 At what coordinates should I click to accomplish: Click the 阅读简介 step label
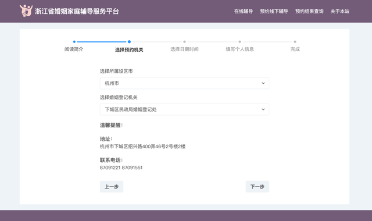pos(74,49)
